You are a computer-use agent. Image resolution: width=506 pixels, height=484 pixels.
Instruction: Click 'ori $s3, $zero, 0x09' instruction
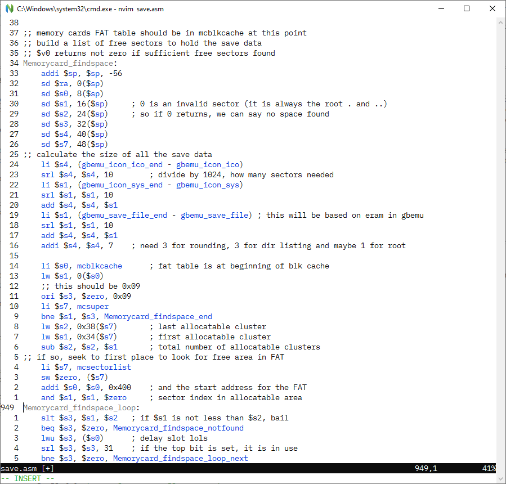pyautogui.click(x=86, y=296)
